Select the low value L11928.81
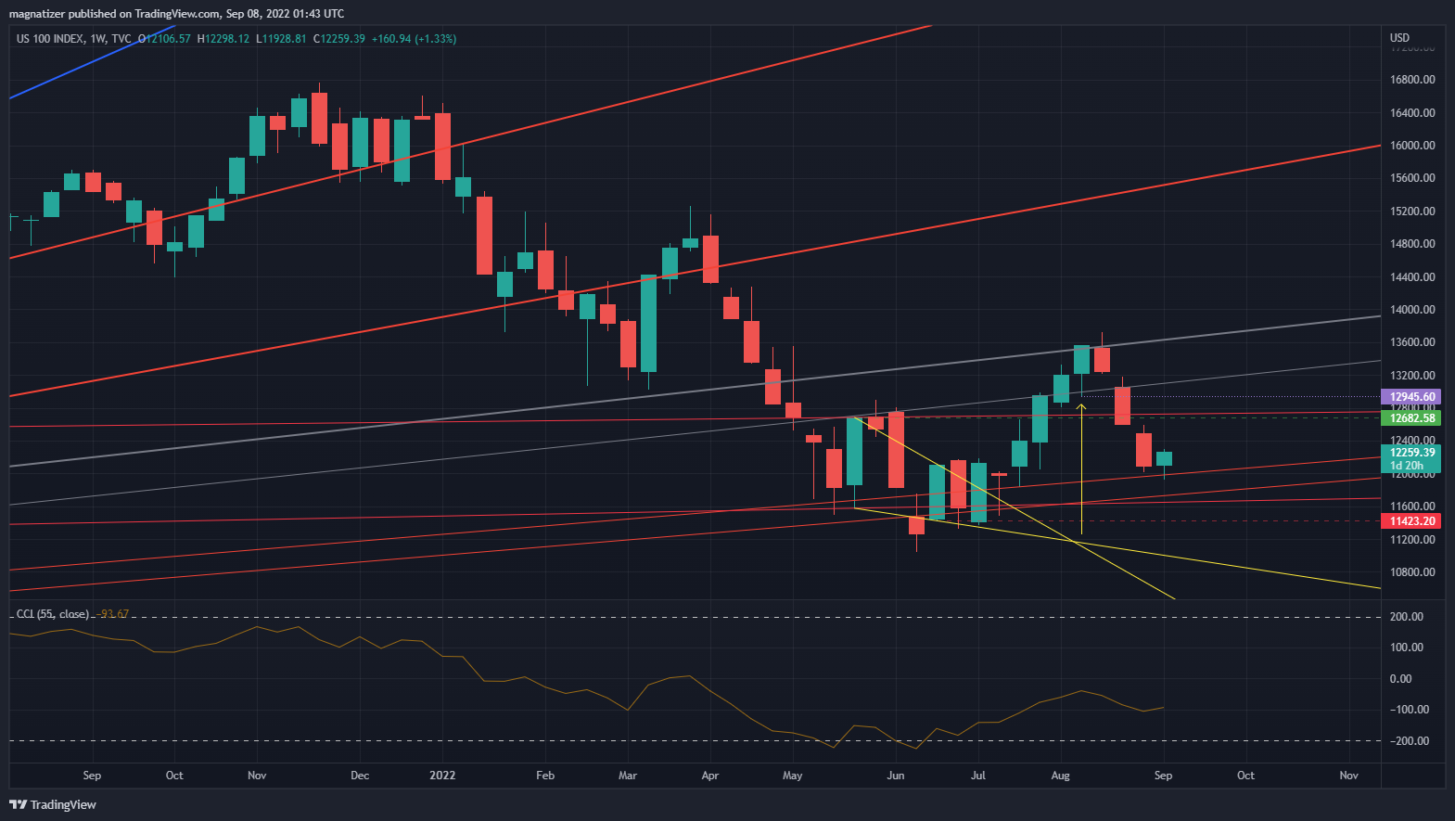The width and height of the screenshot is (1455, 821). point(281,39)
